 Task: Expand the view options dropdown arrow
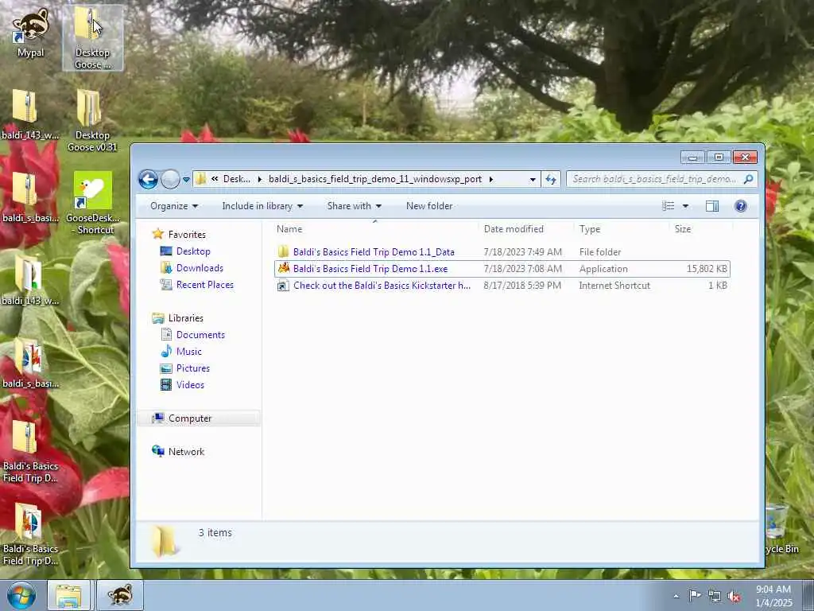click(685, 206)
